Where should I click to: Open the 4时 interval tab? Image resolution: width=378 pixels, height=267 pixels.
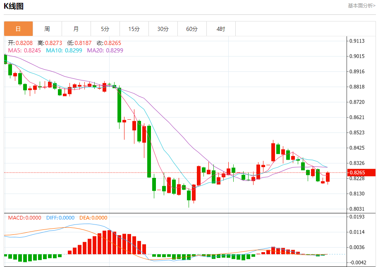pyautogui.click(x=221, y=29)
